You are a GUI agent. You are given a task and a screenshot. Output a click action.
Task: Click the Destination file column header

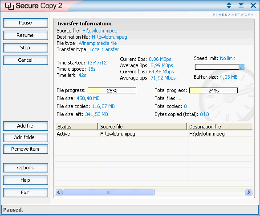[219, 127]
